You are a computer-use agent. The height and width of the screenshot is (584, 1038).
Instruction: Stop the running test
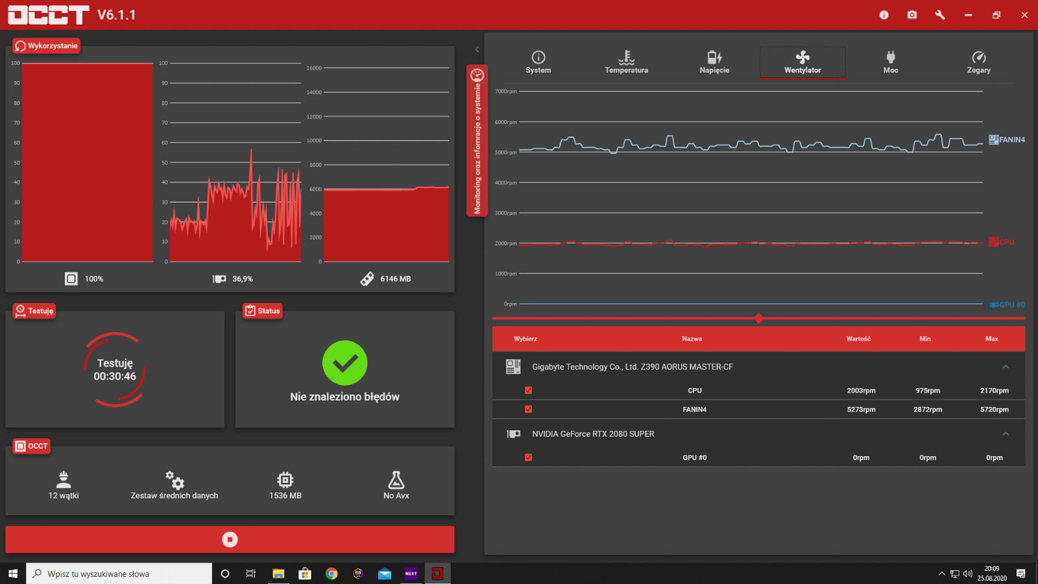pos(230,539)
